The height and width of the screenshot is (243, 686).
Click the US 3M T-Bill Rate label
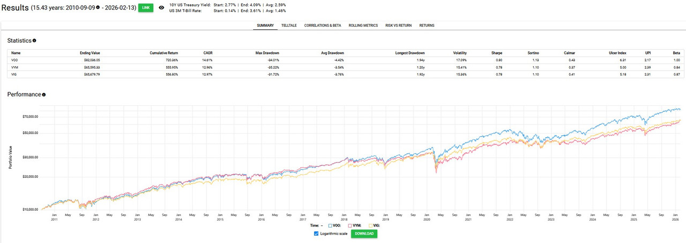187,11
